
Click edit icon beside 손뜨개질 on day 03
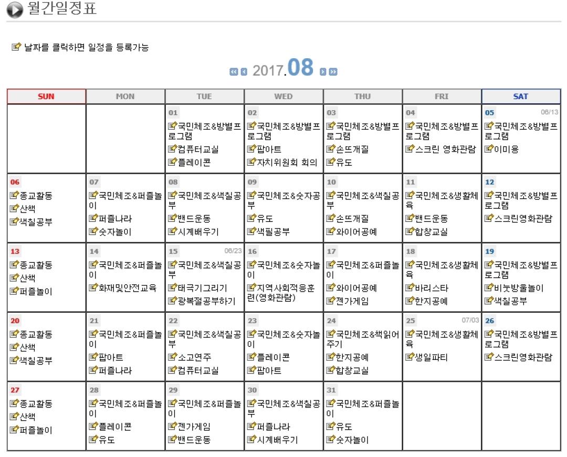click(x=331, y=148)
